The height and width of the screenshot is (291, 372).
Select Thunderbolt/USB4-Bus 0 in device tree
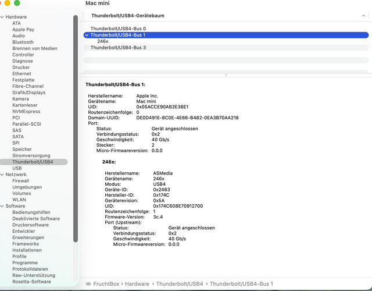118,29
